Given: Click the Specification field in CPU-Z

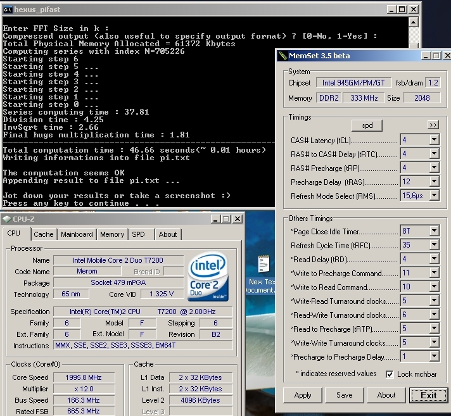Looking at the screenshot, I should coord(143,312).
